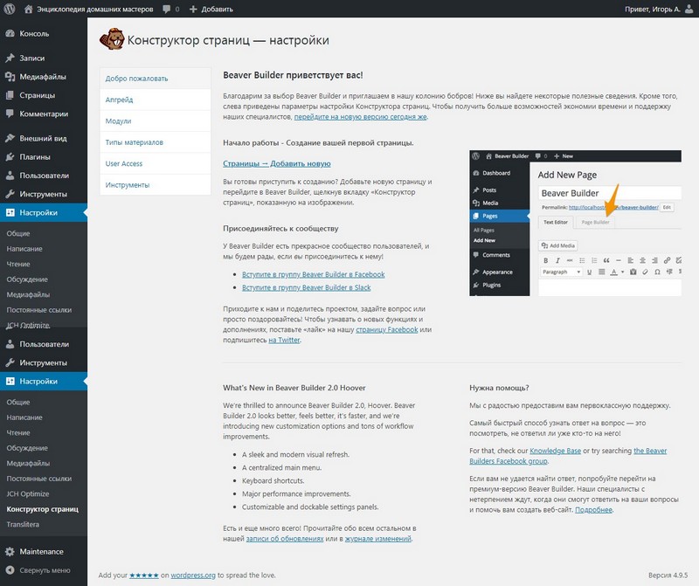Select the User Access tab

(x=156, y=163)
